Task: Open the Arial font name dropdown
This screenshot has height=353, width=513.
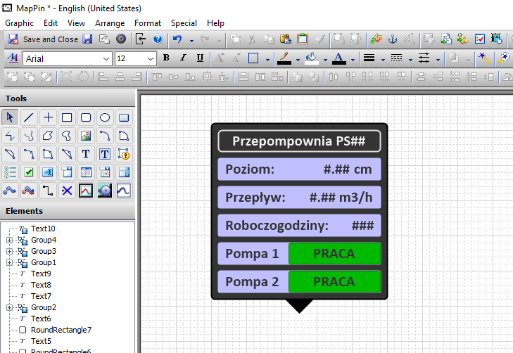Action: [106, 59]
